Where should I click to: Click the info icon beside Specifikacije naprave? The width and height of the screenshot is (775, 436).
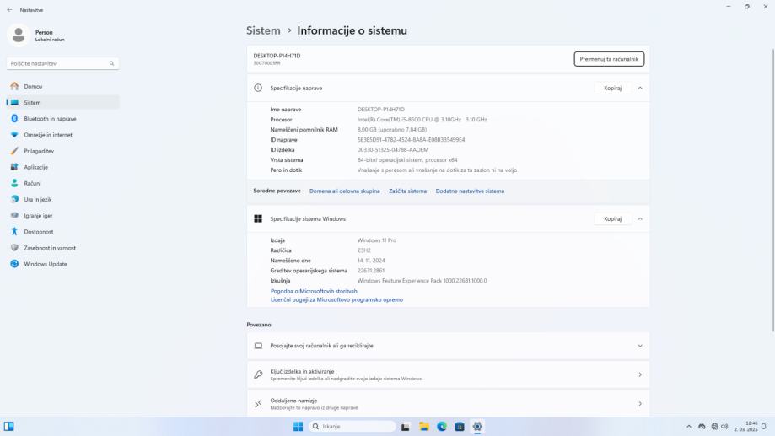pos(258,88)
